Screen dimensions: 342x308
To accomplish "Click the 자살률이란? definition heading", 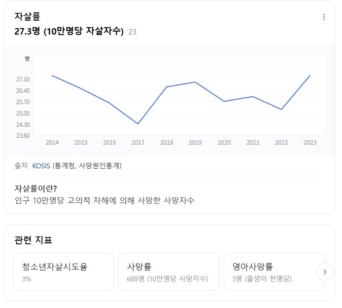I will (36, 188).
